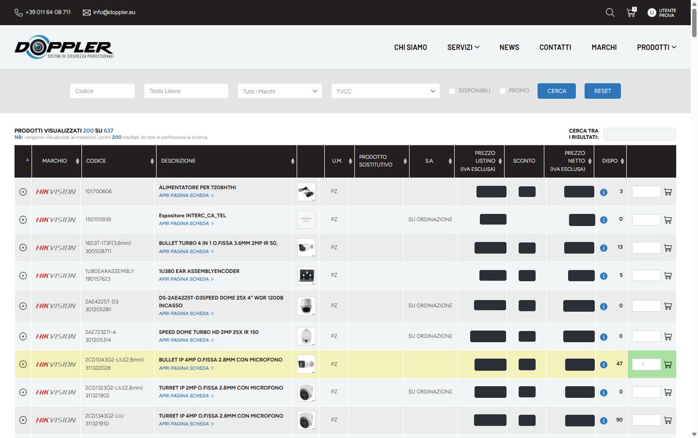Image resolution: width=698 pixels, height=438 pixels.
Task: Click info icon for DS-2AE4225T-D3 speed dome row
Action: pyautogui.click(x=604, y=306)
